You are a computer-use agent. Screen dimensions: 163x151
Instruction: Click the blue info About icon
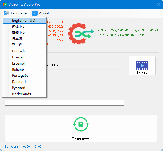click(35, 13)
